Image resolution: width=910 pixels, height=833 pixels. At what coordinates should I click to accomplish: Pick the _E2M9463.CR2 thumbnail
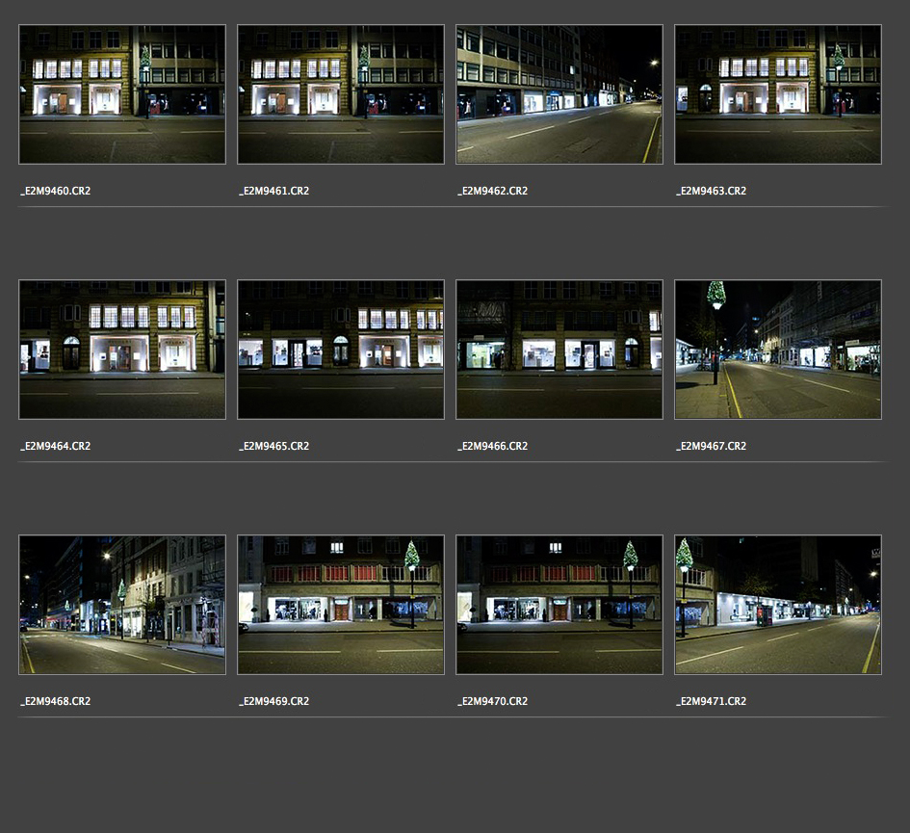coord(778,94)
